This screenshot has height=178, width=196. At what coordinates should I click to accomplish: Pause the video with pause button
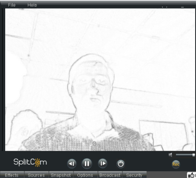pyautogui.click(x=87, y=164)
